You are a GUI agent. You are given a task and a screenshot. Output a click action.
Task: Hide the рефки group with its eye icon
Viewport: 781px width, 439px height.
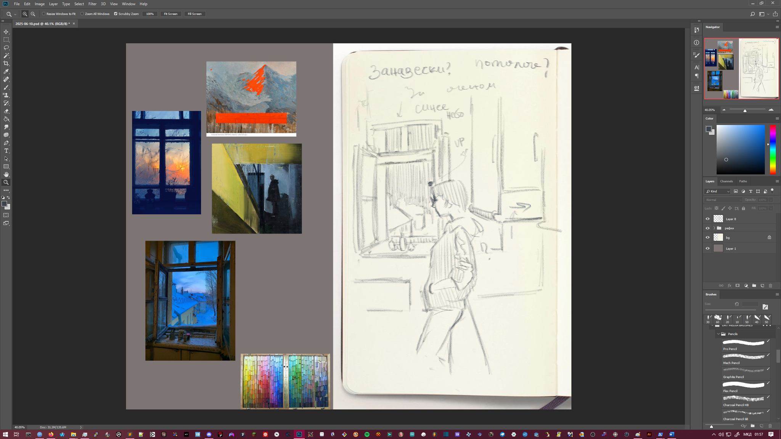point(708,228)
